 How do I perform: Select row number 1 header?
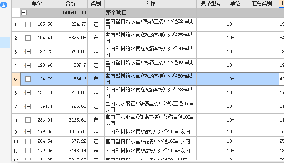tap(16, 24)
